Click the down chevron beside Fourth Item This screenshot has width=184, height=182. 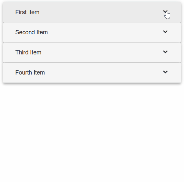(165, 72)
